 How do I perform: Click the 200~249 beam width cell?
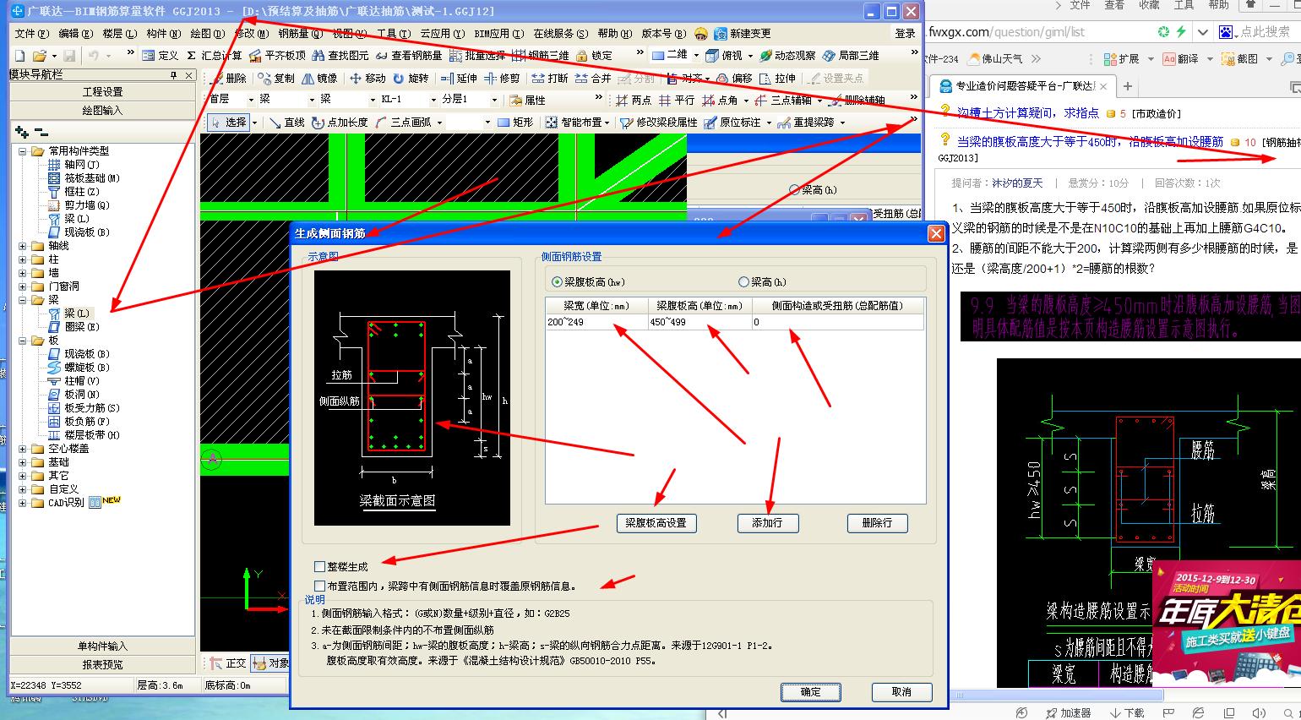(x=596, y=322)
